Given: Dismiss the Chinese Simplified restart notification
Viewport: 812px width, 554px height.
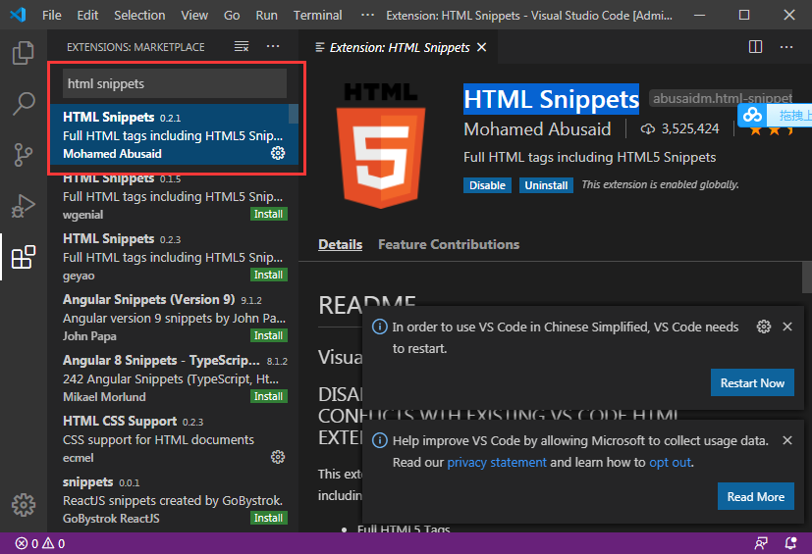Looking at the screenshot, I should pos(787,327).
